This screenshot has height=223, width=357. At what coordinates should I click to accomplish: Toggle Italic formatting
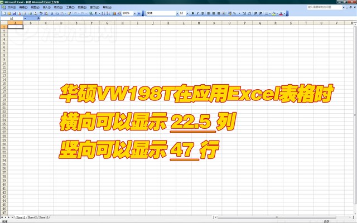(197, 13)
